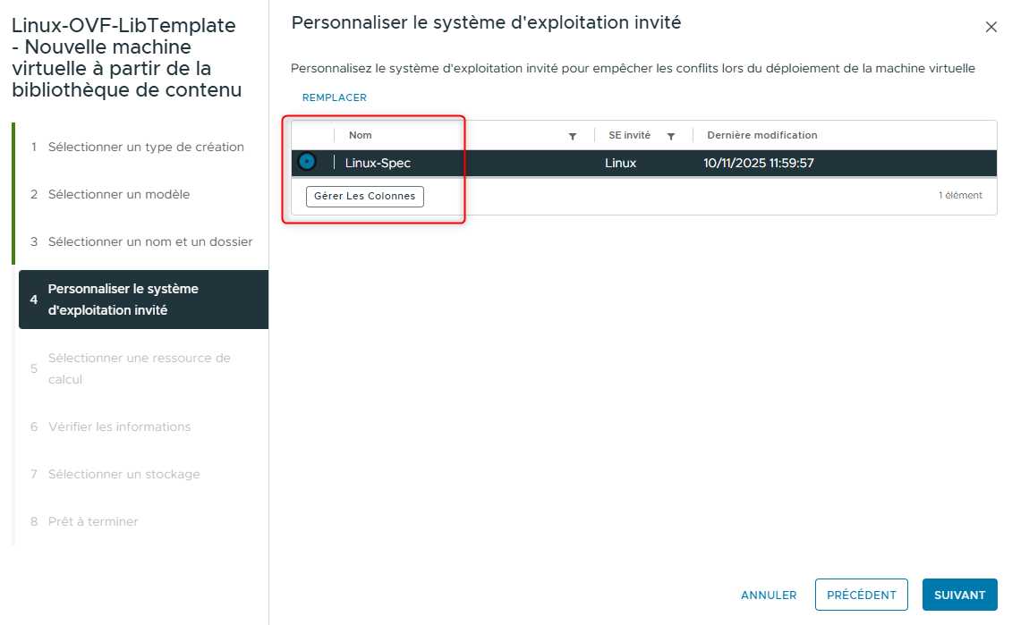Screen dimensions: 1012x625
Task: Click the REMPLACER link
Action: pyautogui.click(x=334, y=97)
